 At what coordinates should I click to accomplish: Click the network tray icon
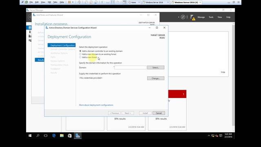click(213, 136)
